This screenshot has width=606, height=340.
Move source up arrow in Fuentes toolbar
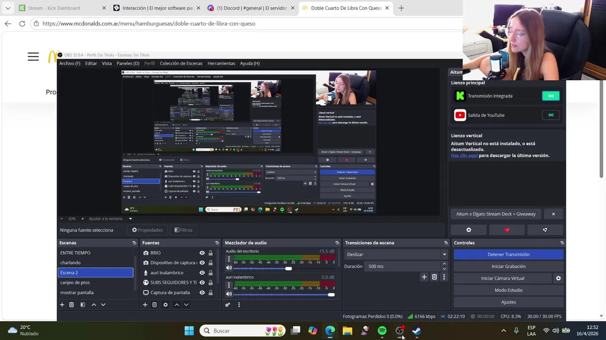tap(177, 305)
